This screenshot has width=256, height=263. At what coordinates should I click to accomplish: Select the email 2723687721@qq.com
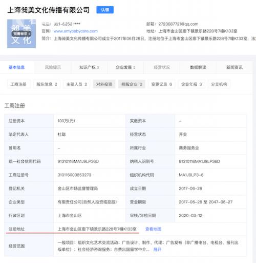pyautogui.click(x=178, y=24)
